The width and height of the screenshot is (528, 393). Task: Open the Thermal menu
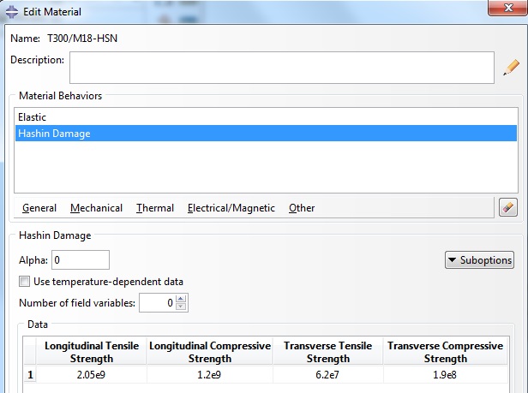(155, 208)
